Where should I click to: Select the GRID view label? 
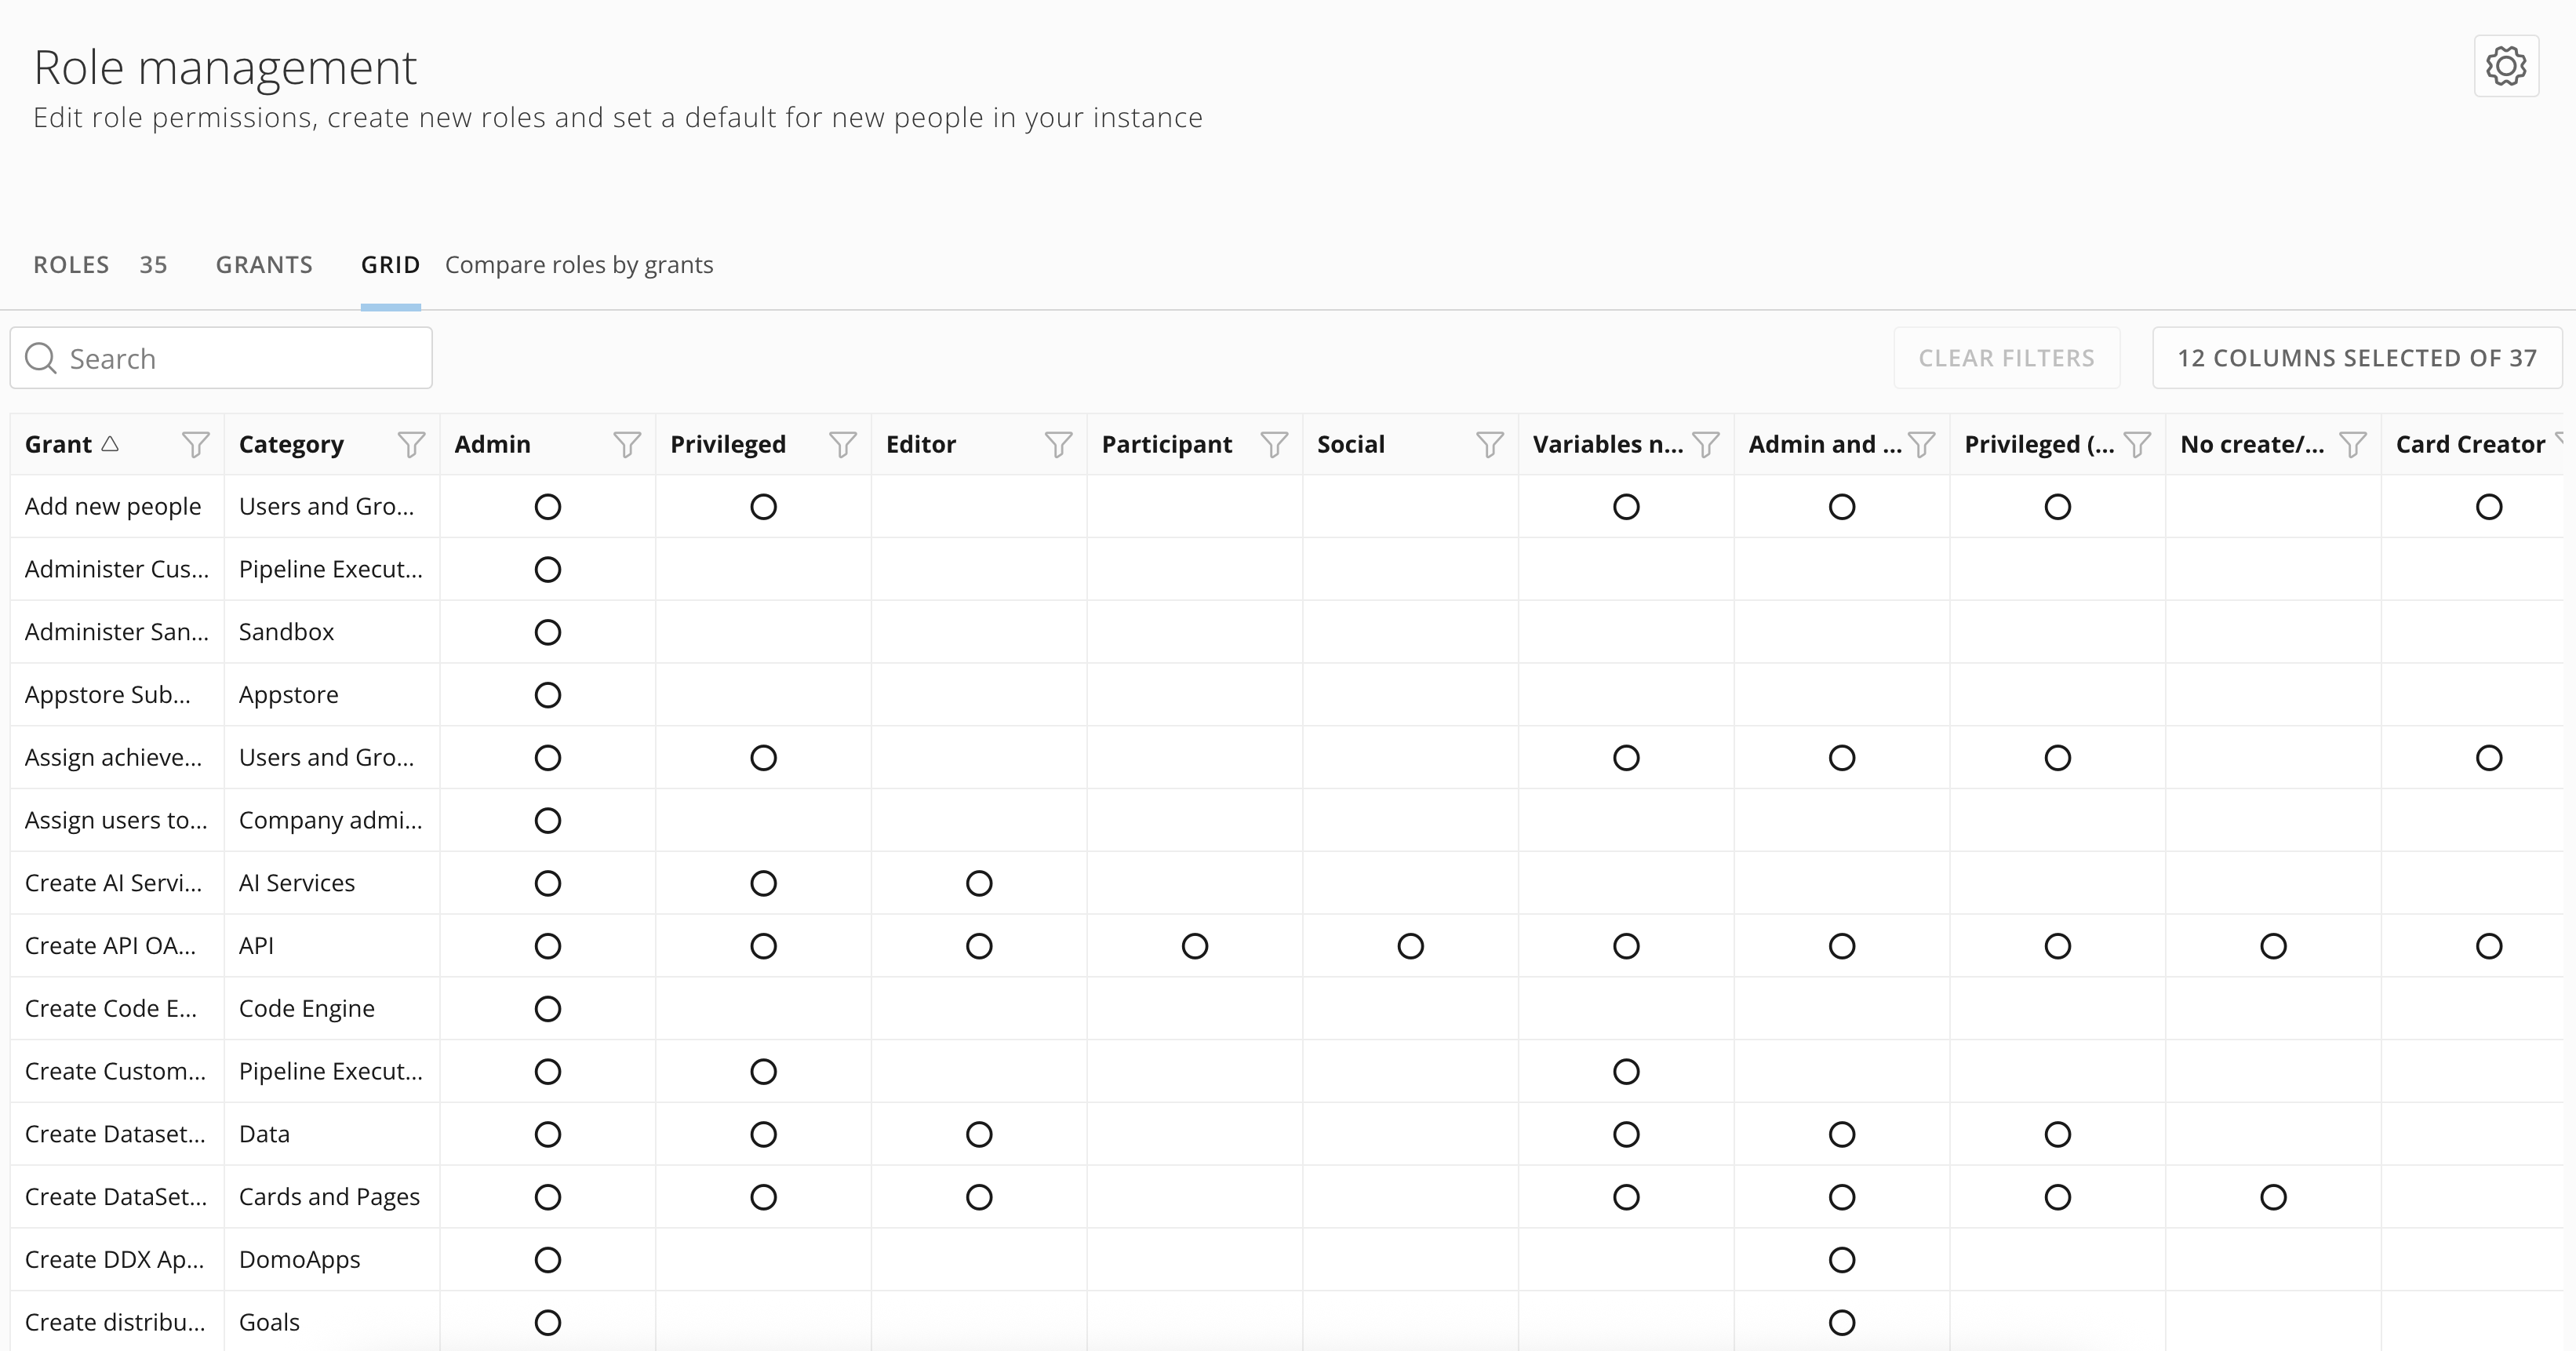390,264
